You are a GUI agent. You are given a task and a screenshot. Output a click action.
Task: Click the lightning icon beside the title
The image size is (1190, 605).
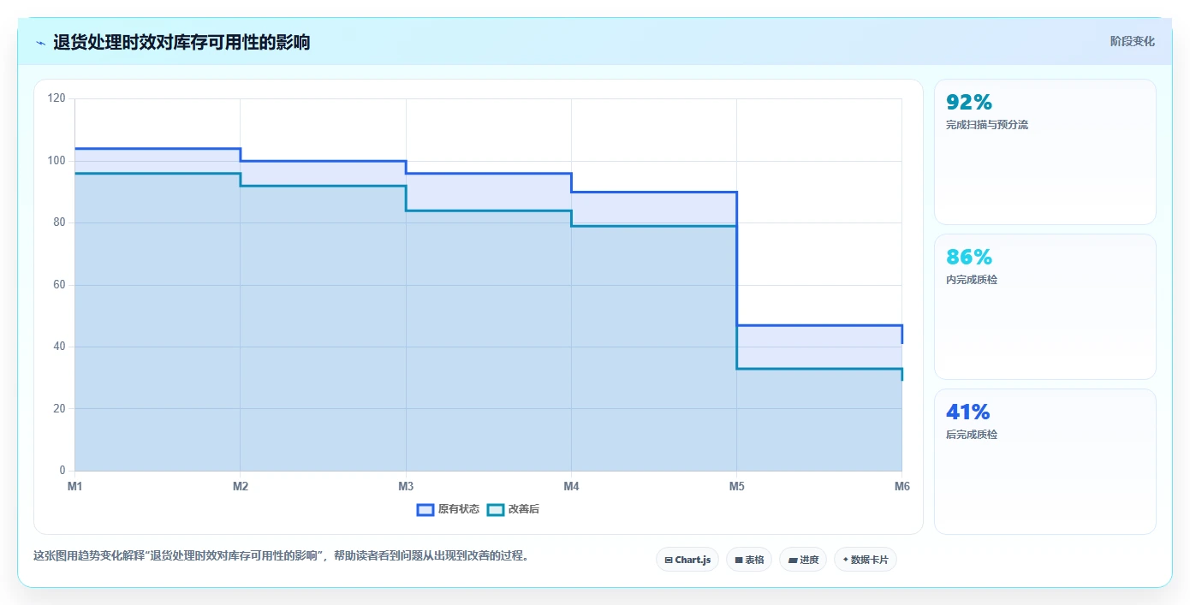(40, 43)
